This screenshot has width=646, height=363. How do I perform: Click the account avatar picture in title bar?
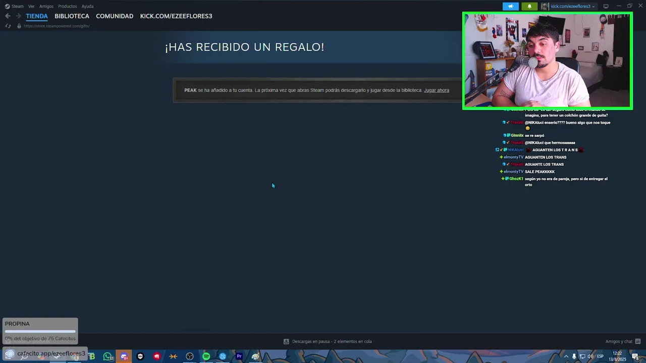coord(545,7)
